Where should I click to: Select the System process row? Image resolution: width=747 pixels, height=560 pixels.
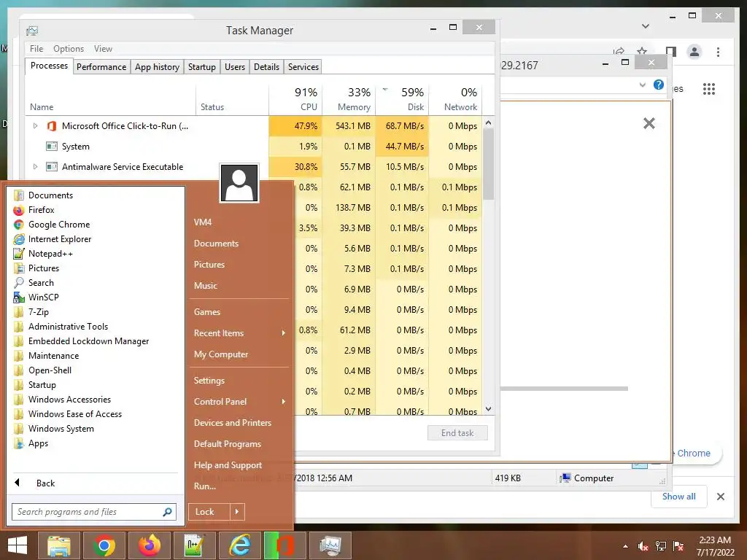click(253, 146)
